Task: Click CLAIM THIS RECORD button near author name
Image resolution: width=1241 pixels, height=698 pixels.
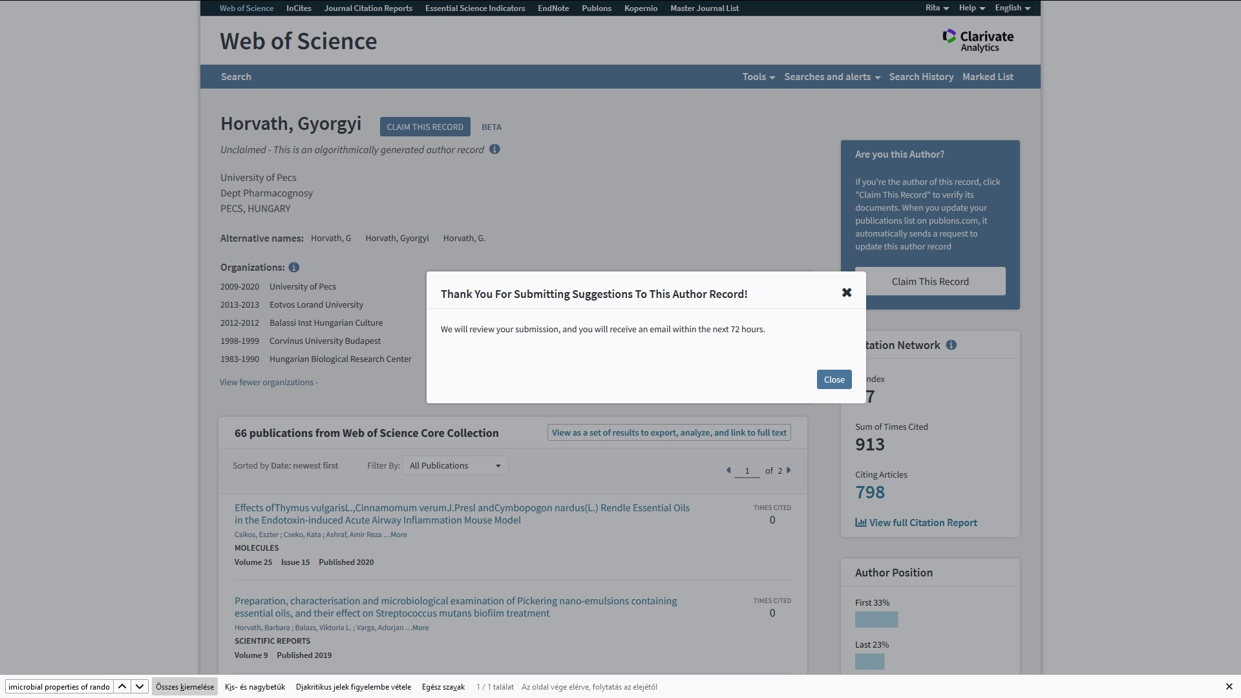Action: pyautogui.click(x=425, y=127)
